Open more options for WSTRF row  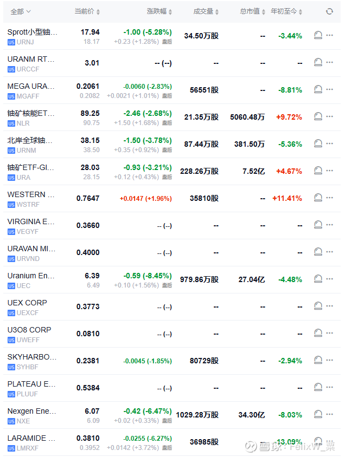[x=329, y=198]
